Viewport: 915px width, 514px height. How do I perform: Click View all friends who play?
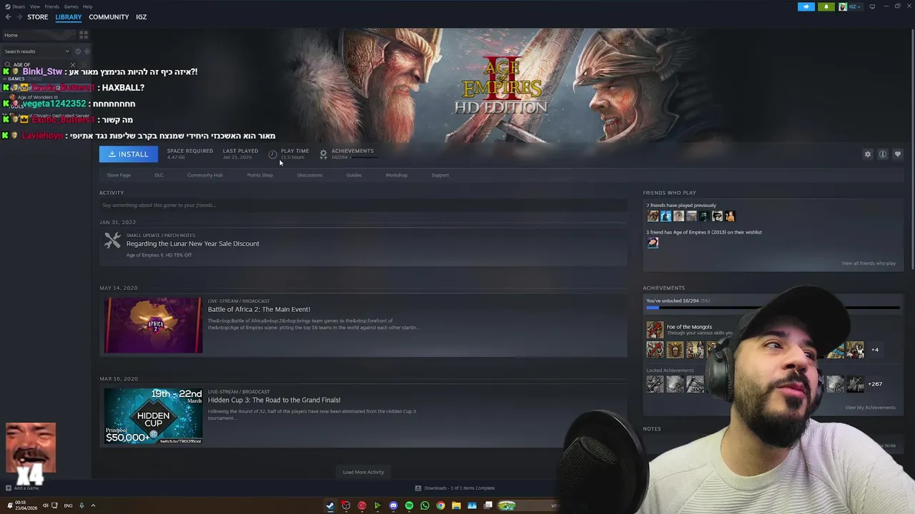pyautogui.click(x=869, y=263)
